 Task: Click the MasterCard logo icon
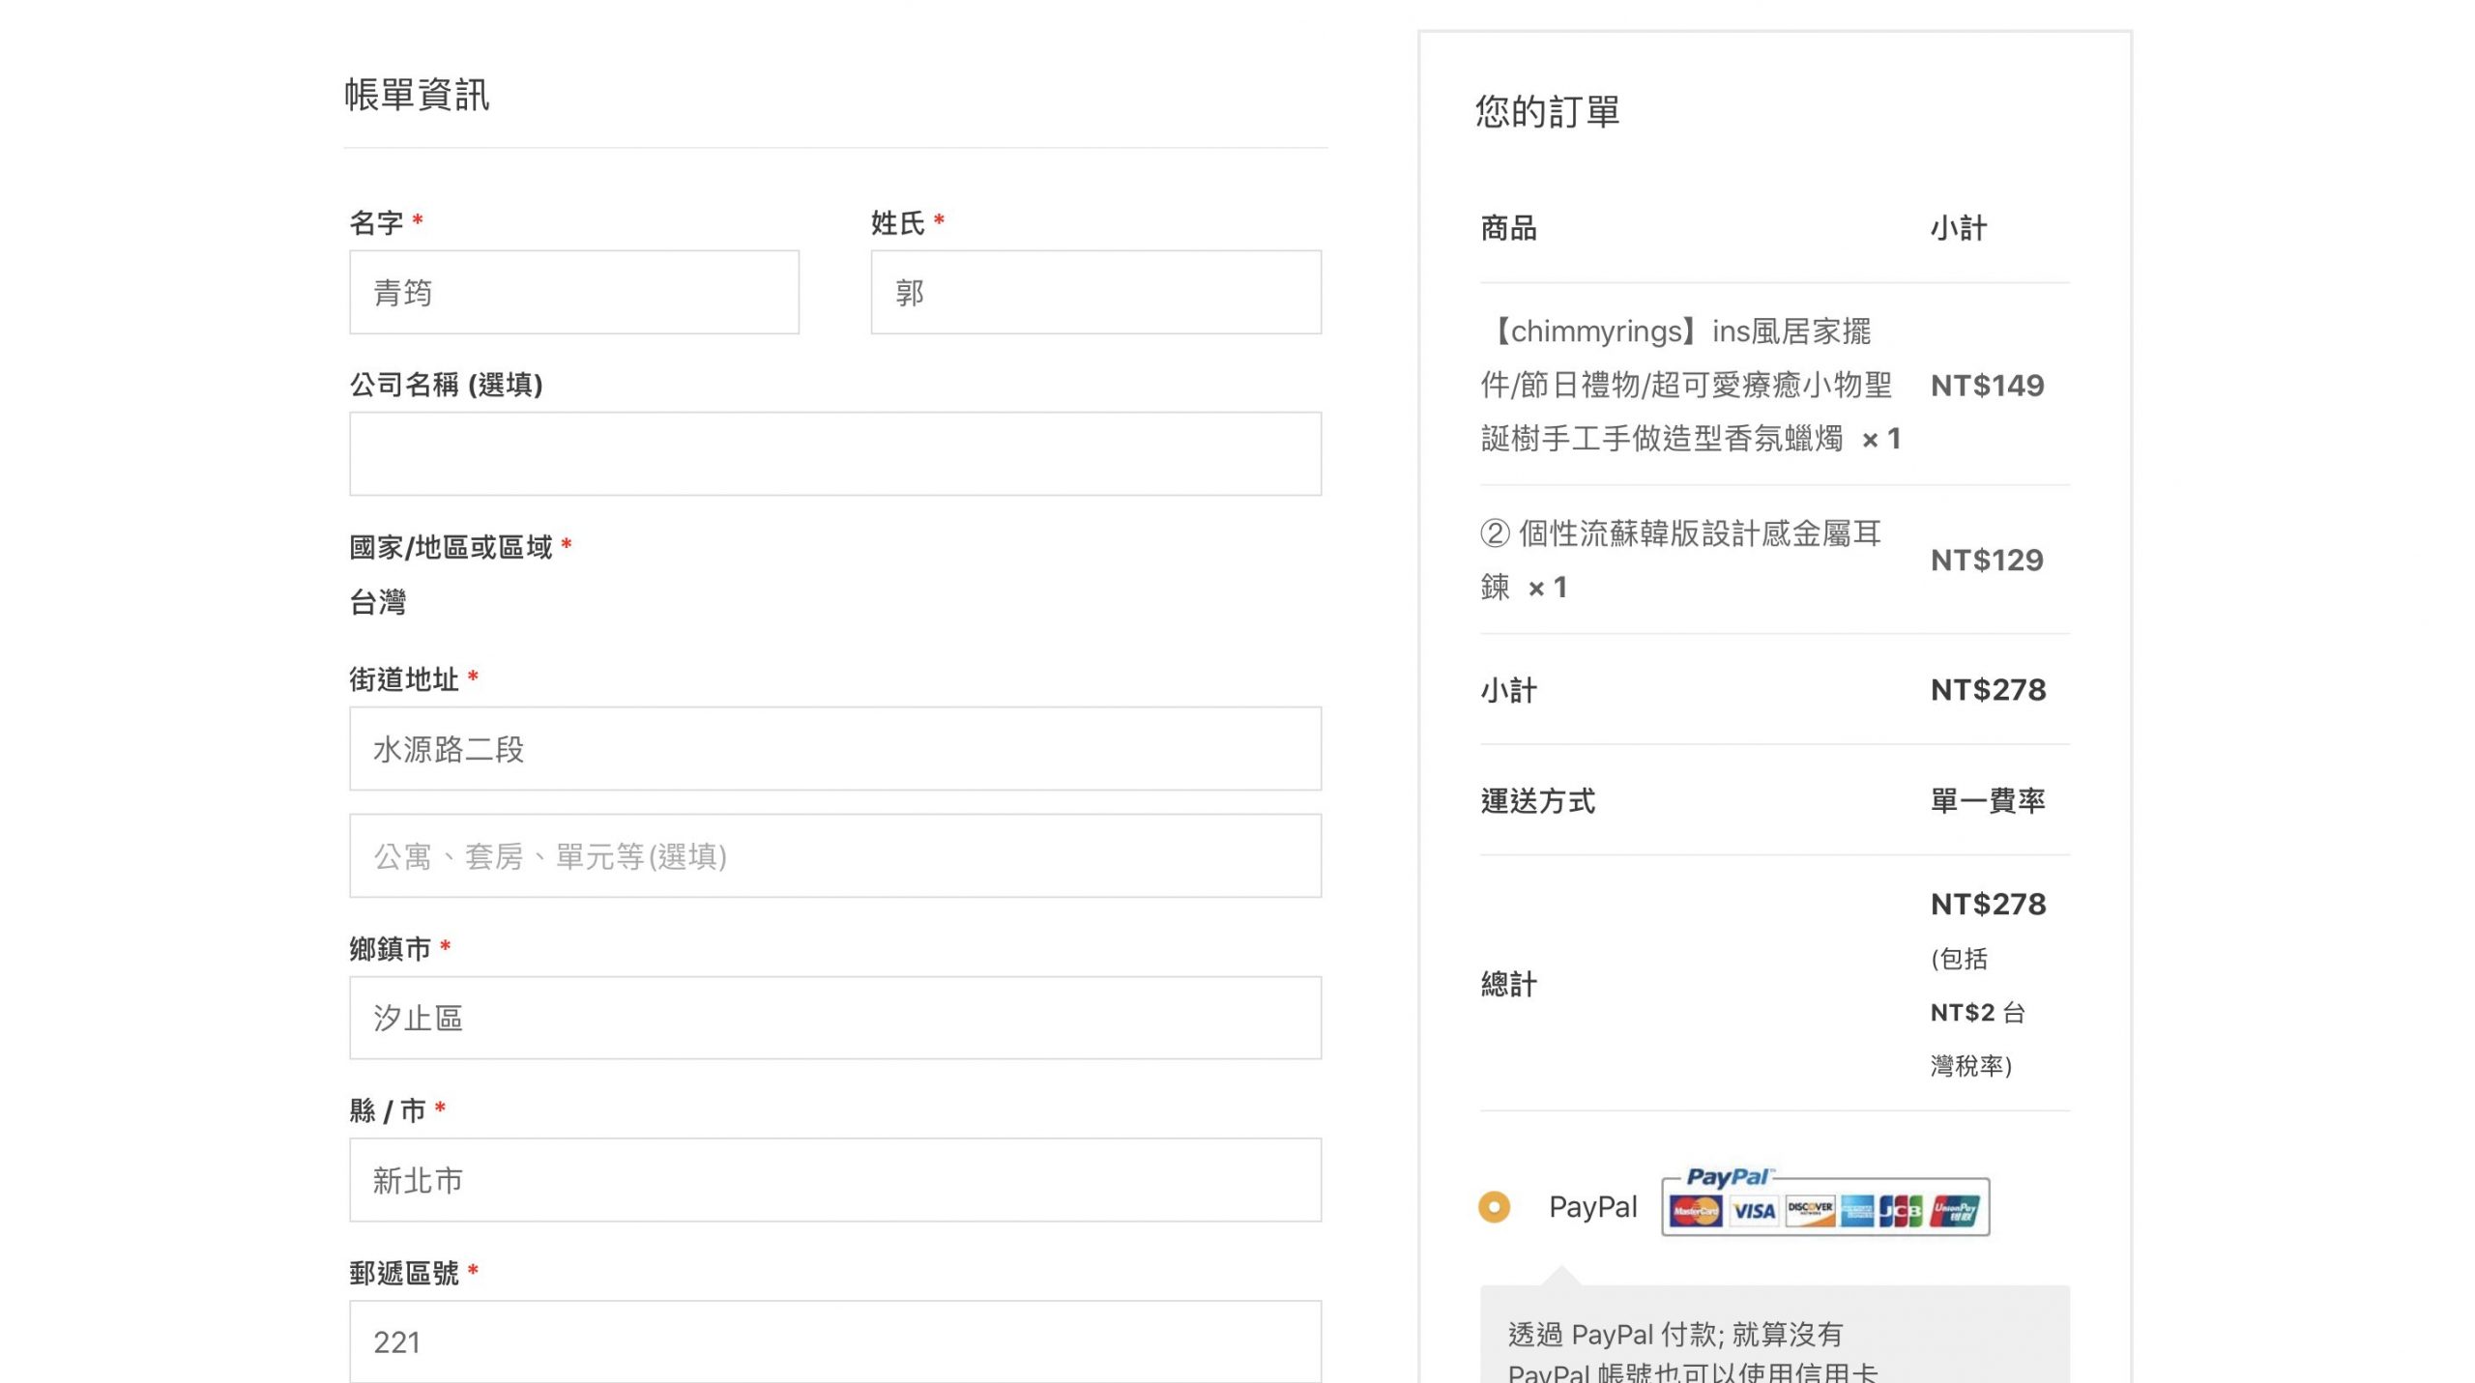1695,1210
